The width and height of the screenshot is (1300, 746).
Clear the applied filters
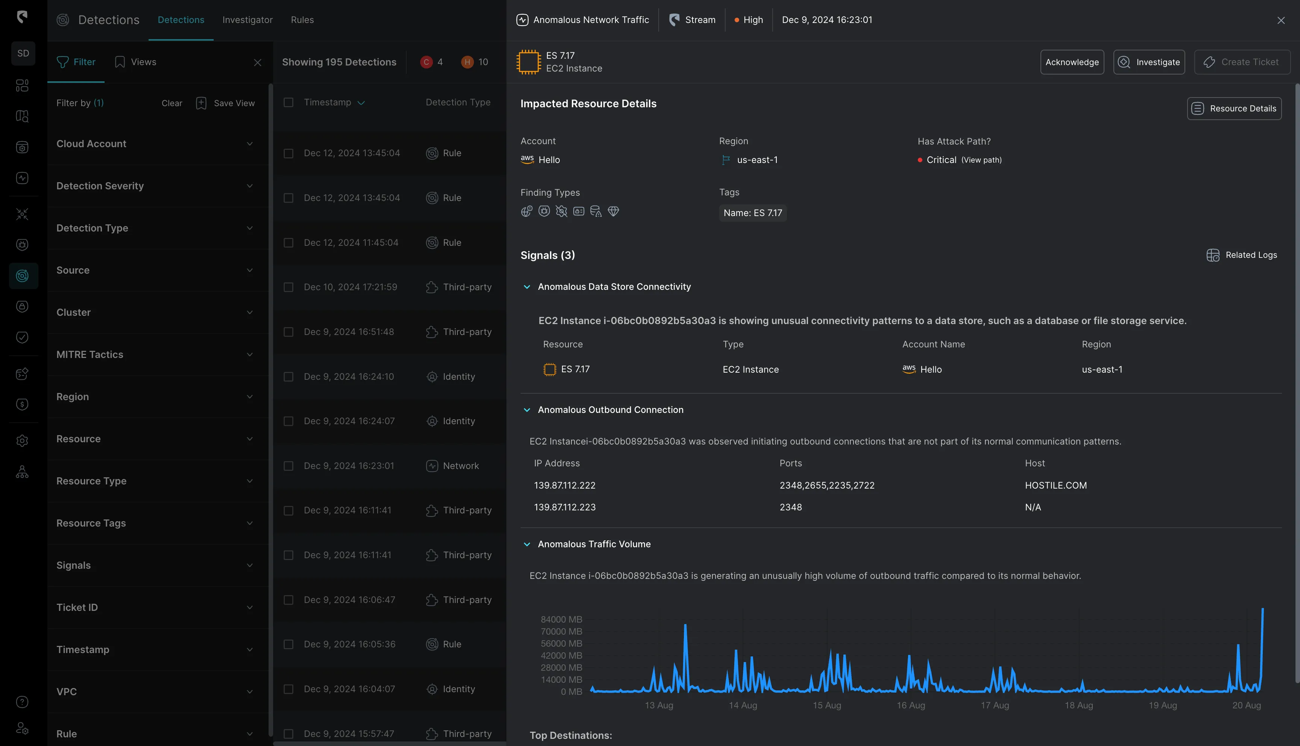point(172,103)
